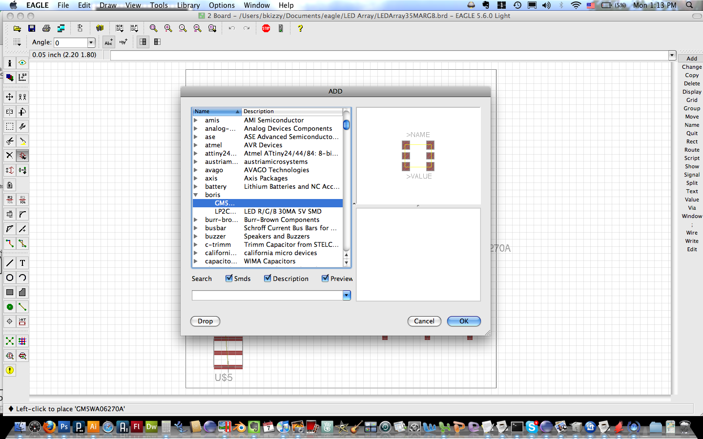The image size is (703, 439).
Task: Click the Save floppy disk icon
Action: [x=32, y=28]
